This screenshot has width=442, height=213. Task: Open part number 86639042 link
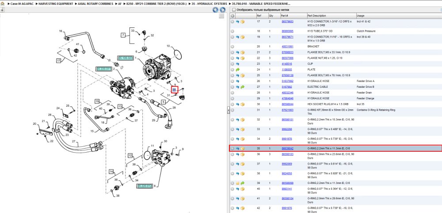coord(288,148)
